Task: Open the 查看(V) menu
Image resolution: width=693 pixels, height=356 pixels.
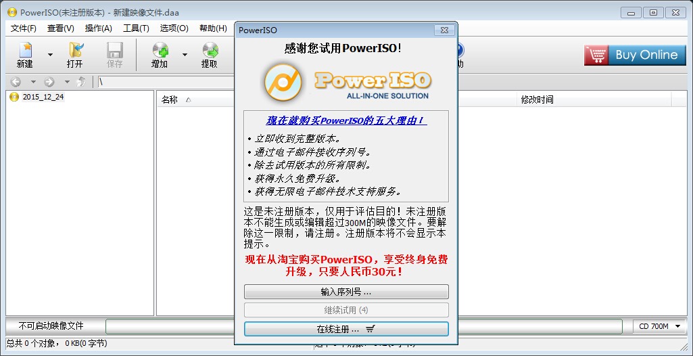Action: [x=61, y=28]
